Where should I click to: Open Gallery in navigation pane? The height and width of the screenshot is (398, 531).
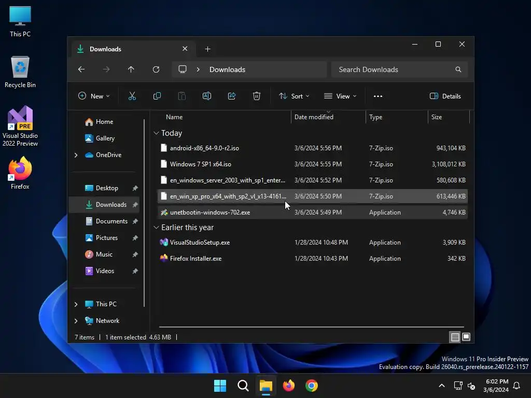(105, 138)
